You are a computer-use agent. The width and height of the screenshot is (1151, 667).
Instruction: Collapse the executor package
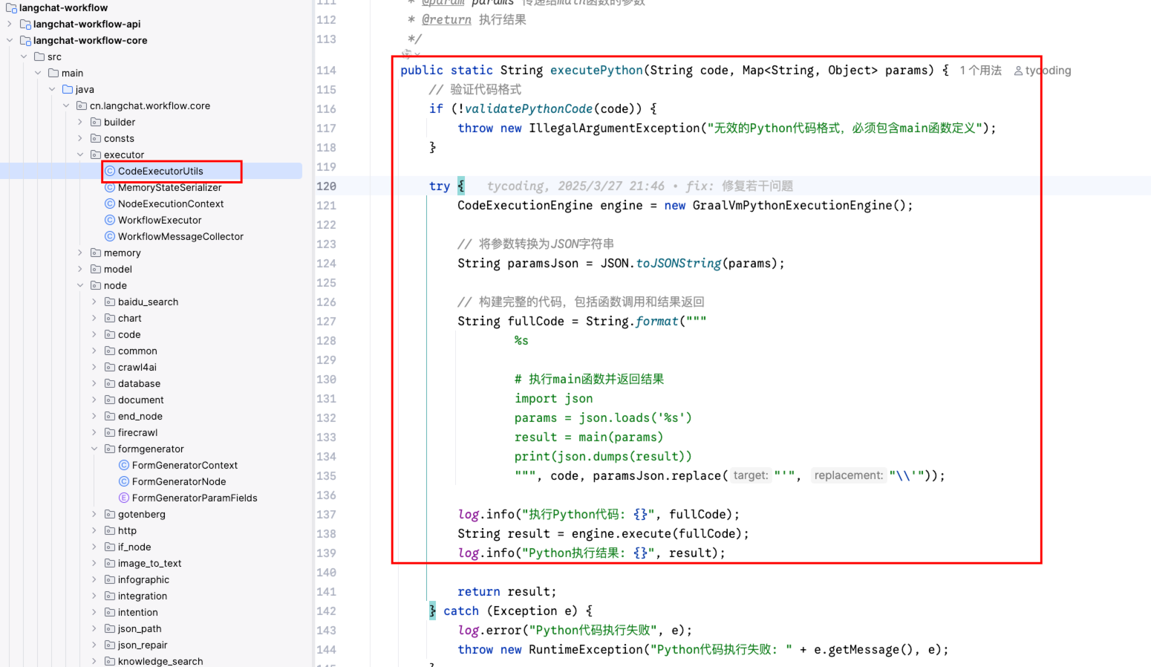80,154
